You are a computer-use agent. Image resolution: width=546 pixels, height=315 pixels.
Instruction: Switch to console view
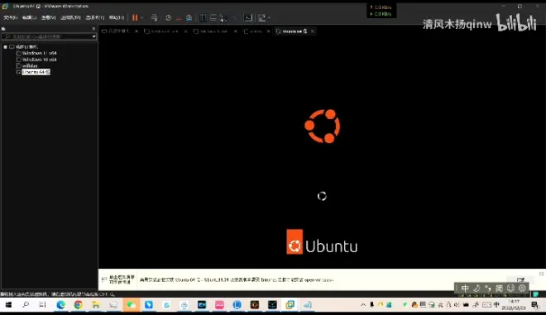(x=247, y=17)
